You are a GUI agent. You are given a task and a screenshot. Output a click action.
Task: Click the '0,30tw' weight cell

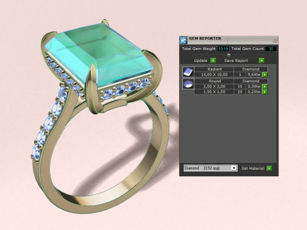pos(254,86)
